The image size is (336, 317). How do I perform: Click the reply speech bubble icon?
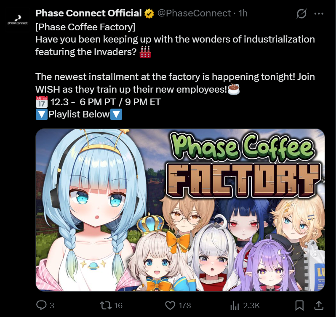click(x=41, y=305)
